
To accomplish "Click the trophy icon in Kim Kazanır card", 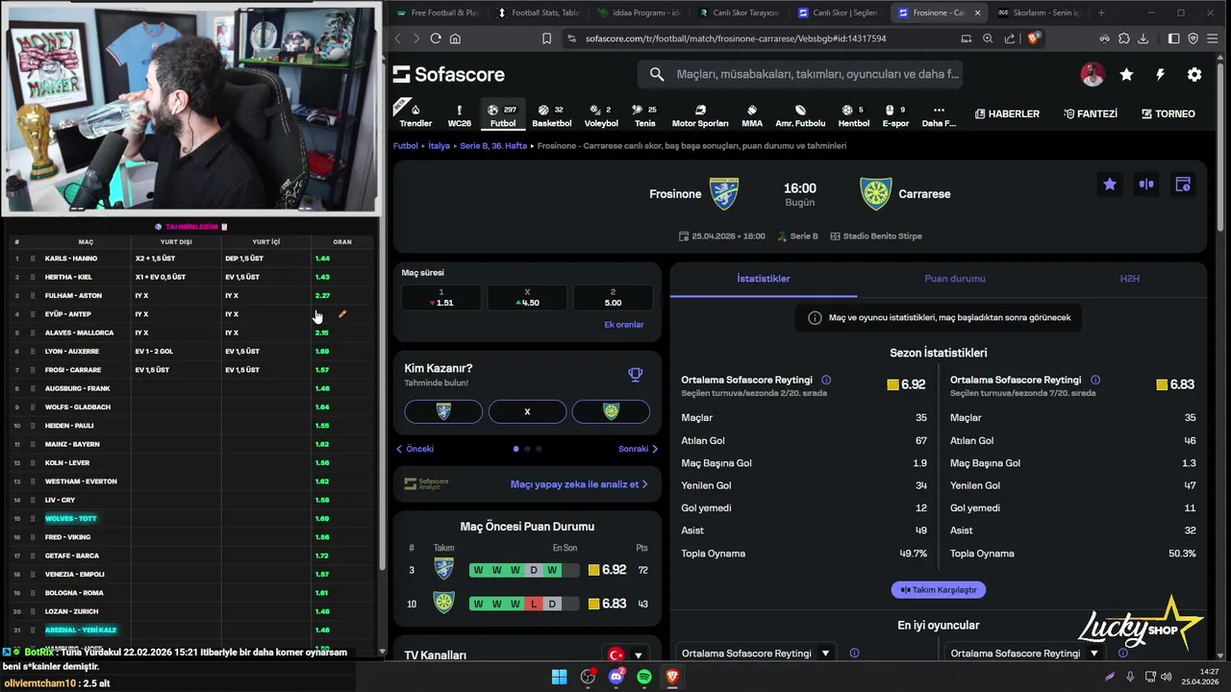I will pyautogui.click(x=635, y=375).
